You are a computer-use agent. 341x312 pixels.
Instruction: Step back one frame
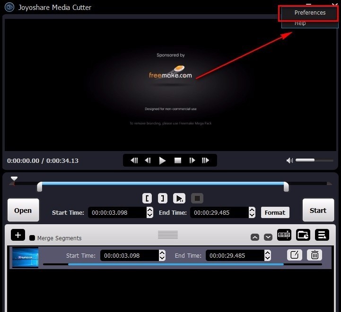coord(148,160)
